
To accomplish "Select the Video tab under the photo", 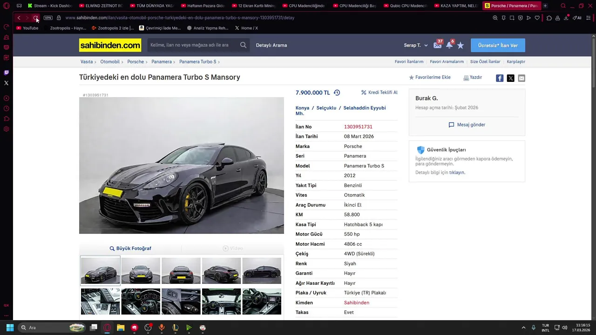I will 233,248.
